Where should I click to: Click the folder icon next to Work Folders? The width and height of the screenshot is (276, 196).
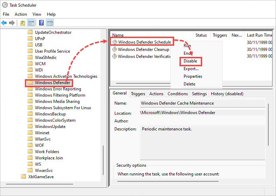click(30, 151)
